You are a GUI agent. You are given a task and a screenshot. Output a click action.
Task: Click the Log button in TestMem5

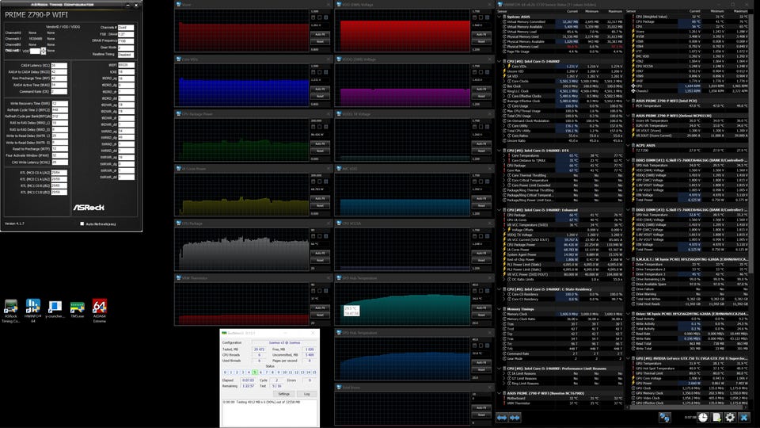[x=306, y=393]
